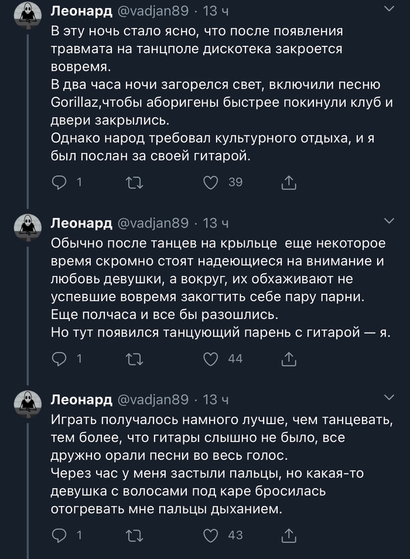The width and height of the screenshot is (410, 559).
Task: Open the 13 ч timestamp on second tweet
Action: click(216, 222)
